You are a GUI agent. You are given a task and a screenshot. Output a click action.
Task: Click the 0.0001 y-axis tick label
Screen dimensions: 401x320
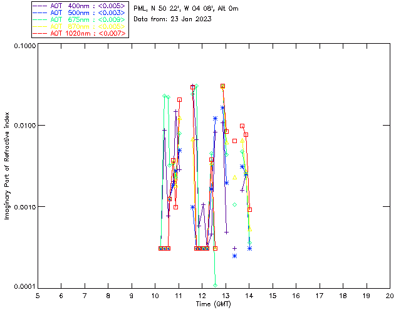(24, 287)
